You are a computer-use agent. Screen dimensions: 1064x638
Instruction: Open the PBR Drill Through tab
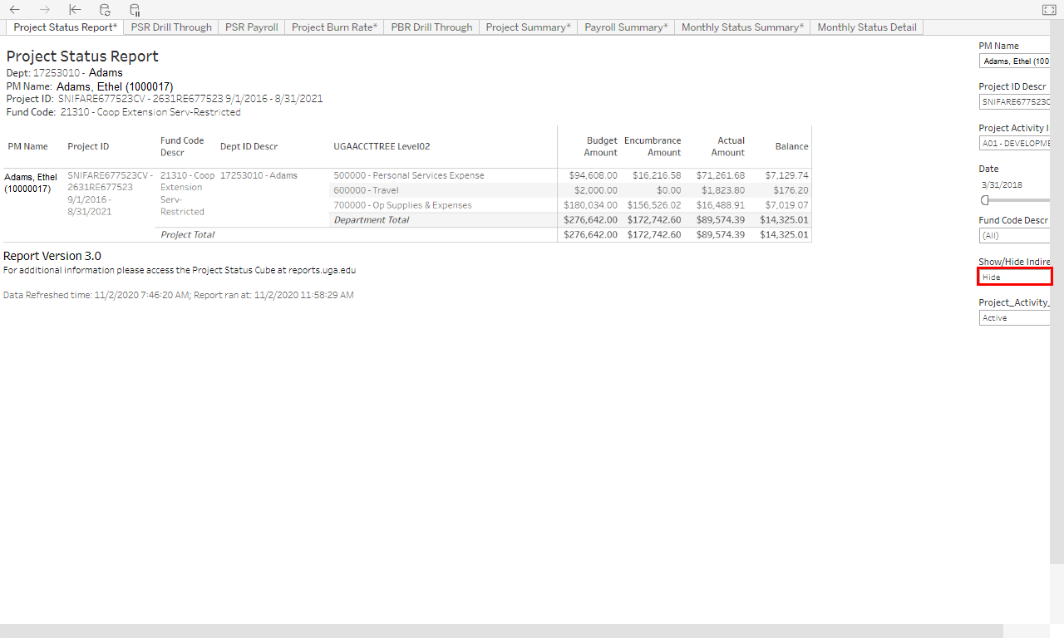431,27
